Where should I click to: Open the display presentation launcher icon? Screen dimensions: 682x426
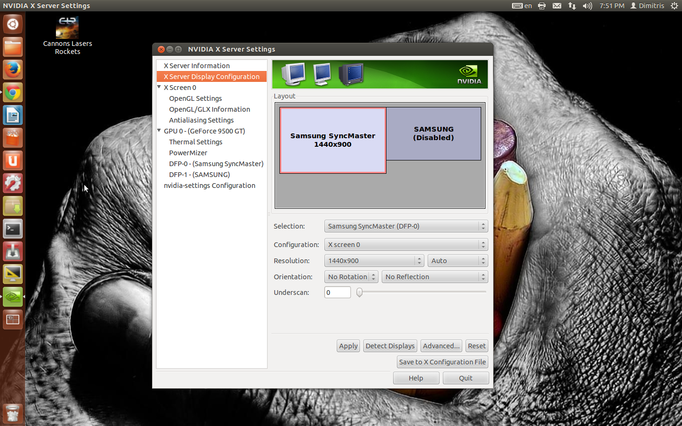point(13,274)
